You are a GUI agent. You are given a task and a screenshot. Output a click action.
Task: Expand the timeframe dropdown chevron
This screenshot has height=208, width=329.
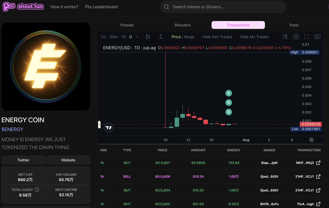coord(137,37)
